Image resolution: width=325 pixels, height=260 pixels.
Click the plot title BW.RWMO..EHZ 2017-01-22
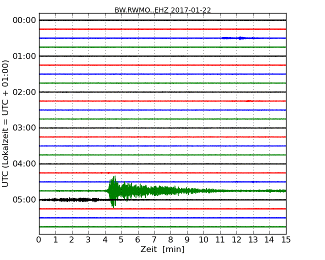[x=162, y=10]
